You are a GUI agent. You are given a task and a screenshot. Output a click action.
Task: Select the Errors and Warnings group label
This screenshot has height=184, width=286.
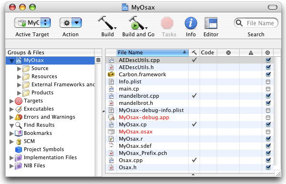pyautogui.click(x=50, y=117)
